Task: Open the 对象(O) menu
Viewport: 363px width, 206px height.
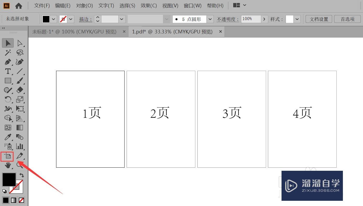Action: pos(84,5)
